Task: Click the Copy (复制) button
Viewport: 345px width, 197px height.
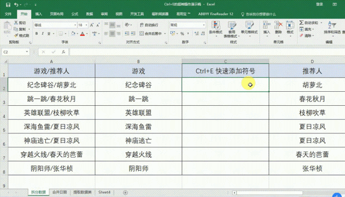Action: pyautogui.click(x=20, y=29)
